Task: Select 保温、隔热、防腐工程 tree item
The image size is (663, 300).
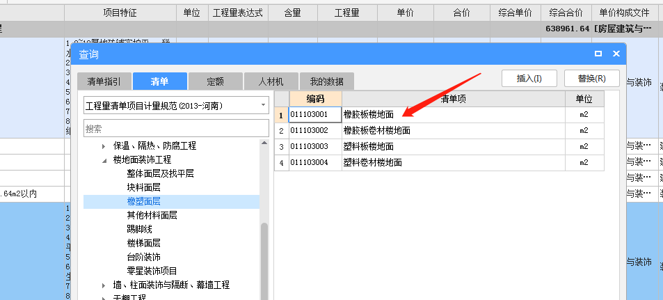Action: pos(154,146)
